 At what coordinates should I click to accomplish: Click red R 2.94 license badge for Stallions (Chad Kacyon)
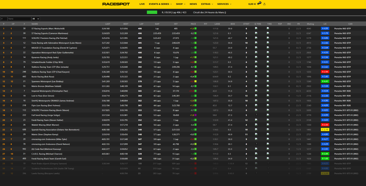325,72
